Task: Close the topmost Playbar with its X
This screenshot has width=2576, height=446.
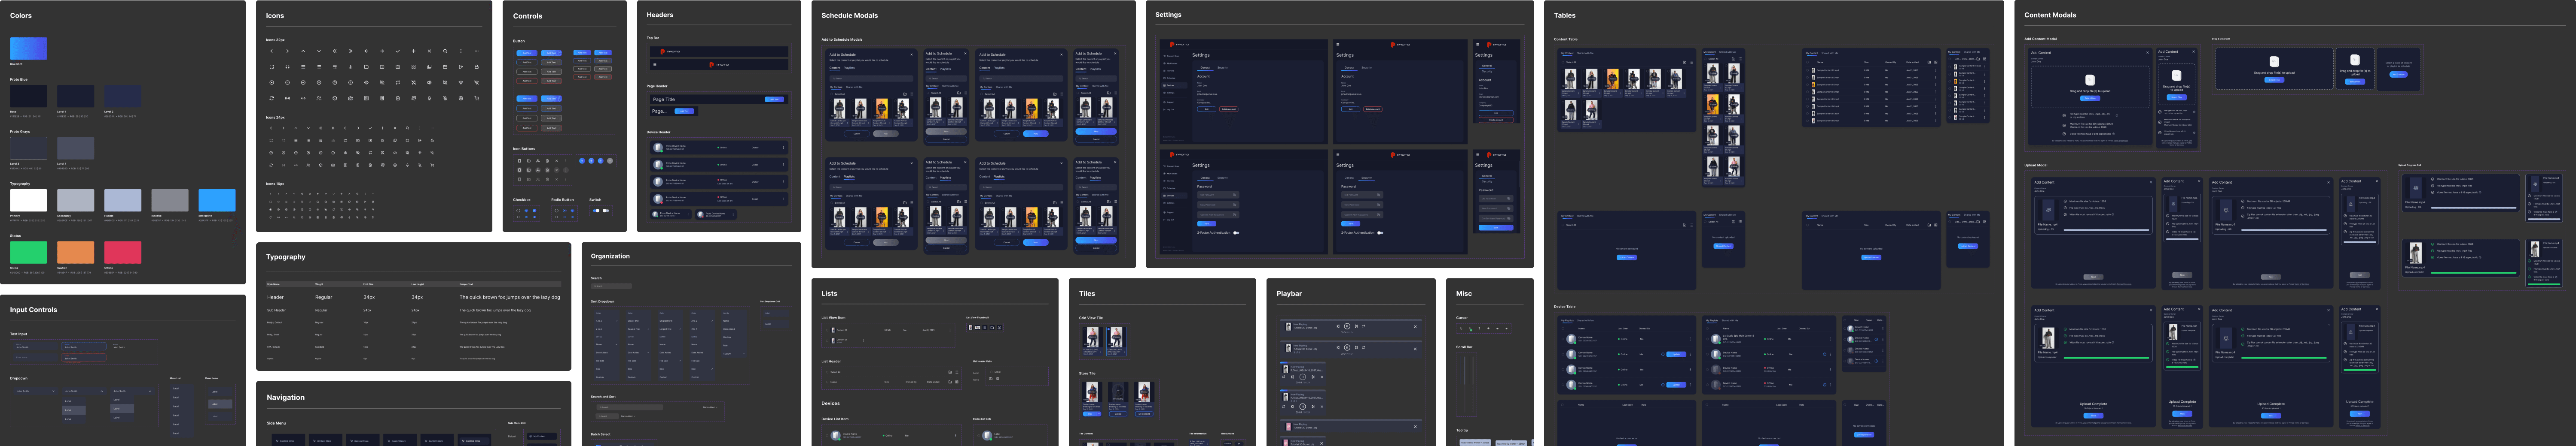Action: (1415, 326)
